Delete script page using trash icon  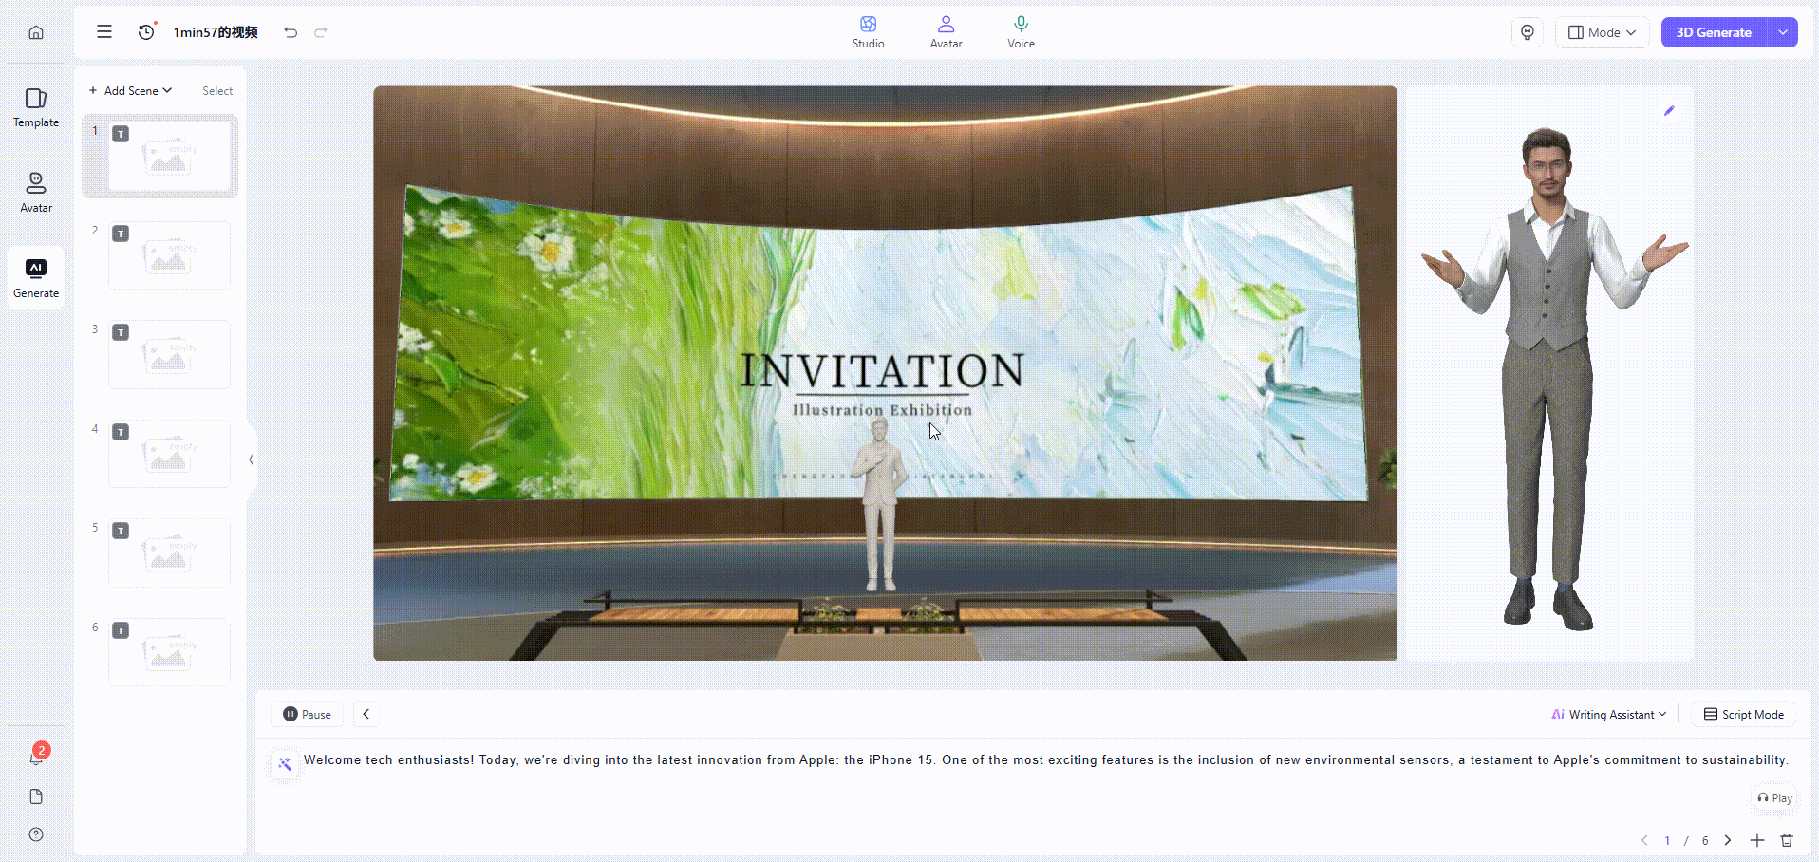click(1787, 840)
